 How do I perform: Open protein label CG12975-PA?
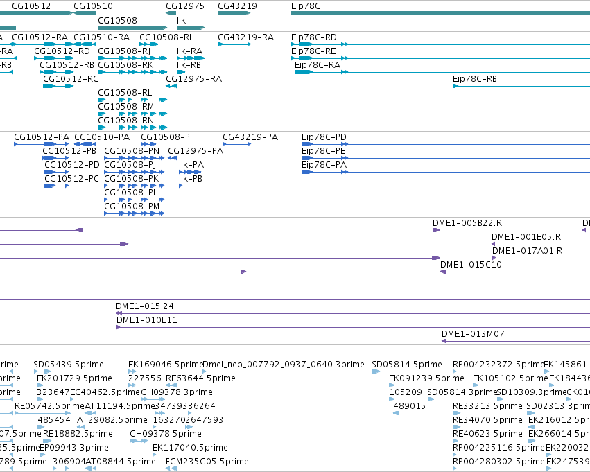click(196, 151)
